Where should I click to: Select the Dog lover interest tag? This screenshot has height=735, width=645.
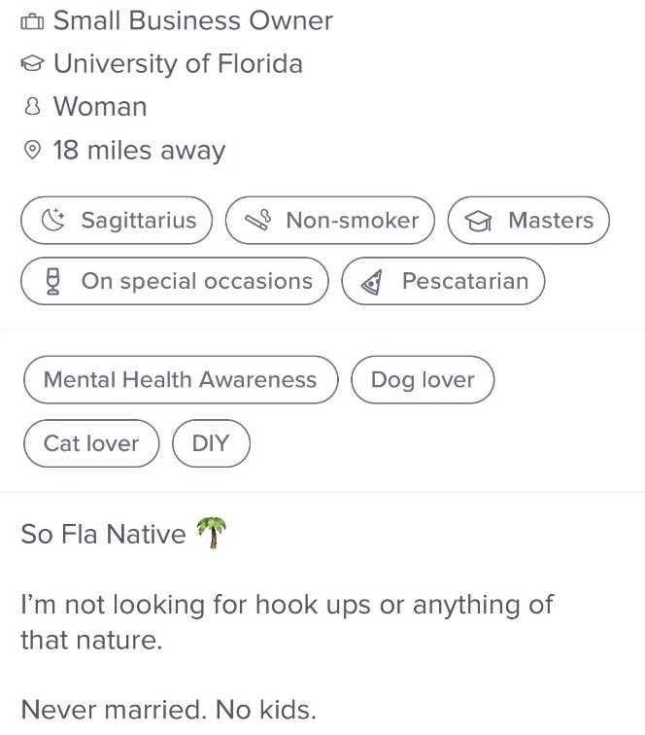(423, 380)
